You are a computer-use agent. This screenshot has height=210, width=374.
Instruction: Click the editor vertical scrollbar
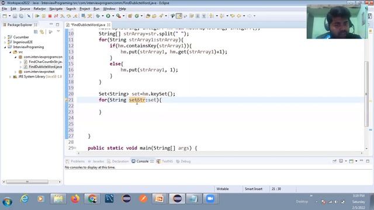tap(366, 94)
